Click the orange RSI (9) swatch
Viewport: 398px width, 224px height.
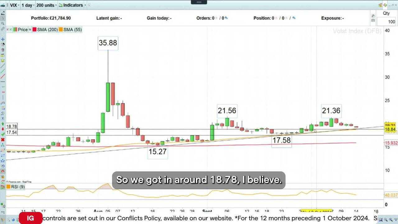click(x=8, y=187)
